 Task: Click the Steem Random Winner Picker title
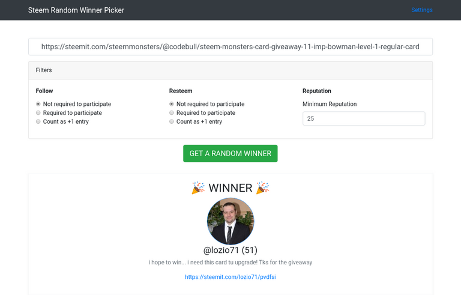point(76,10)
